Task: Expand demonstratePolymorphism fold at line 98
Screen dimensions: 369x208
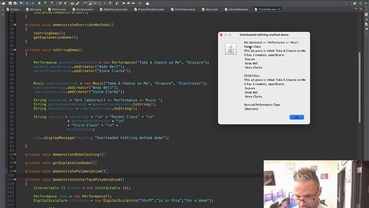Action: click(16, 171)
